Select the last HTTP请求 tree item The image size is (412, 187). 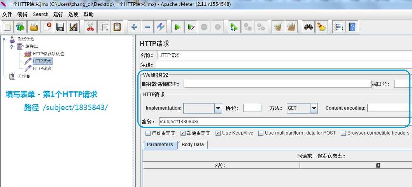[x=42, y=68]
